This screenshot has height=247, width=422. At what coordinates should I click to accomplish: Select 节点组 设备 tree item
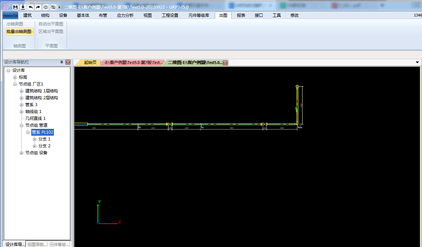point(36,153)
